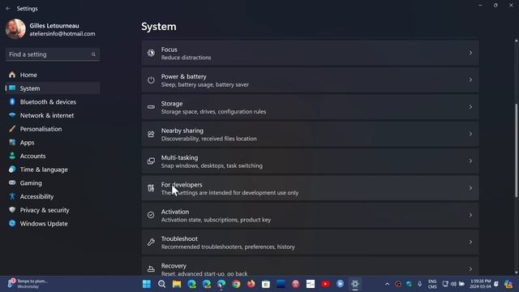Expand the Multi-tasking chevron
The width and height of the screenshot is (519, 292).
(470, 161)
